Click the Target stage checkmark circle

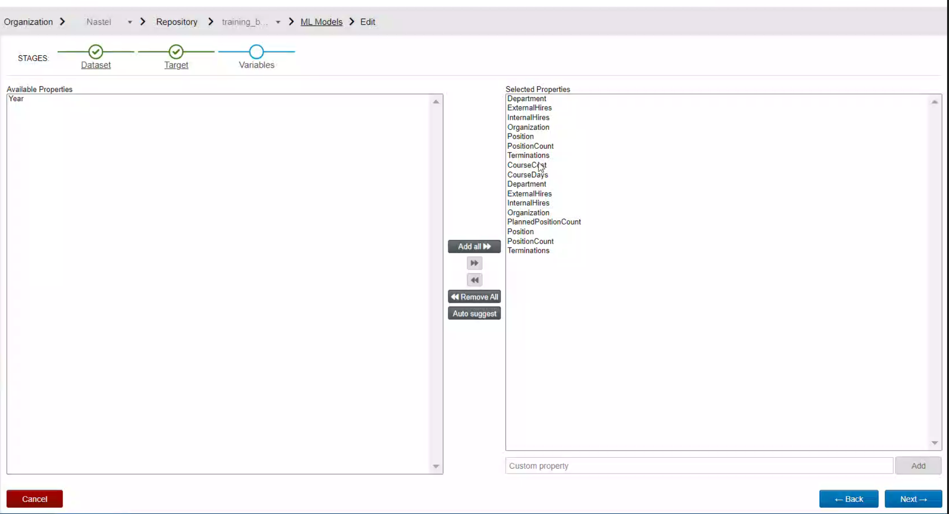pyautogui.click(x=176, y=51)
